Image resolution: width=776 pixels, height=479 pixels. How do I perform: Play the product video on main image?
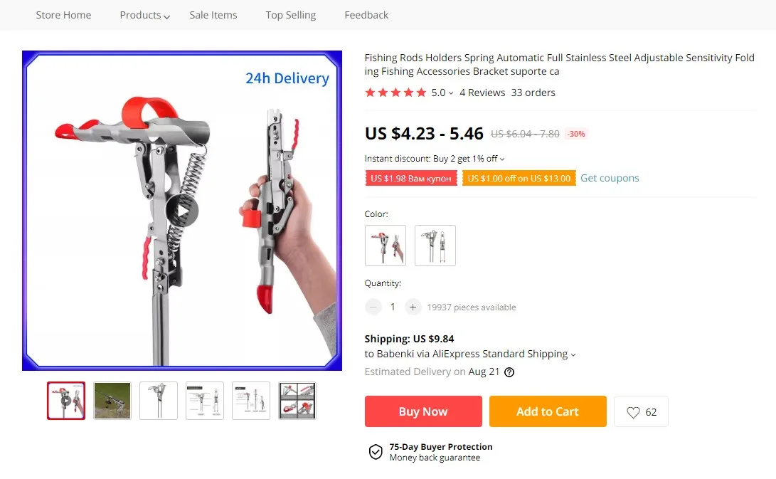(x=181, y=211)
